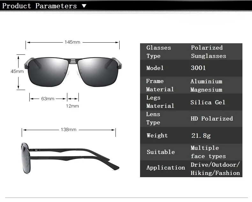This screenshot has width=252, height=202.
Task: Click the Lens Type label
Action: 153,118
